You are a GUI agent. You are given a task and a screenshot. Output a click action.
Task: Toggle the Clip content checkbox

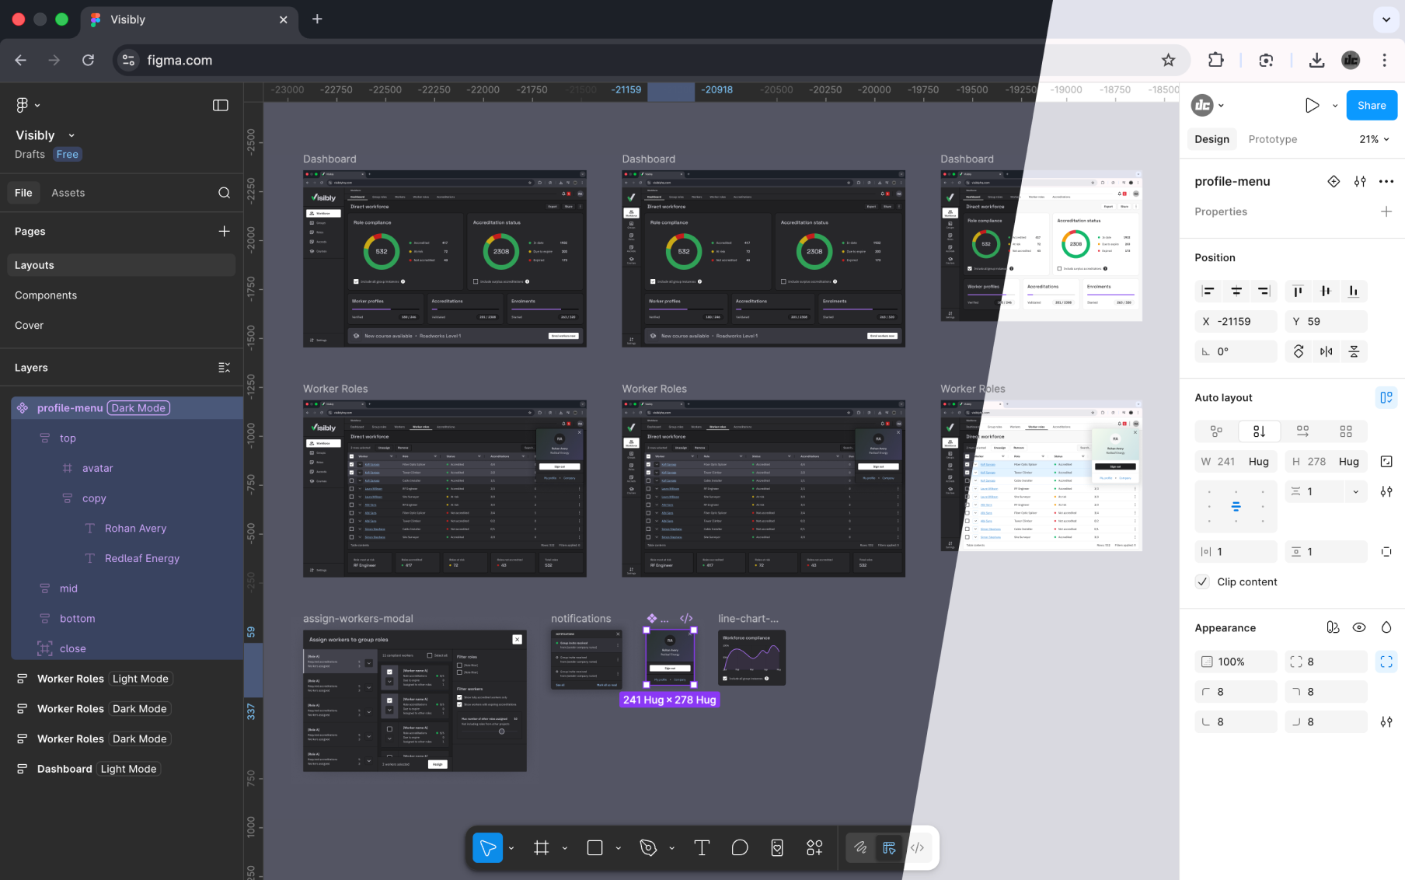[1203, 581]
